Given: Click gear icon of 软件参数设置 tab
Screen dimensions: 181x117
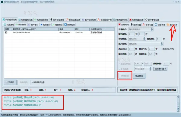Looking at the screenshot, I should pos(146,19).
